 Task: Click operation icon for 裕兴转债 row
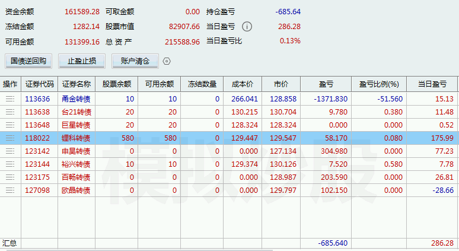point(10,164)
